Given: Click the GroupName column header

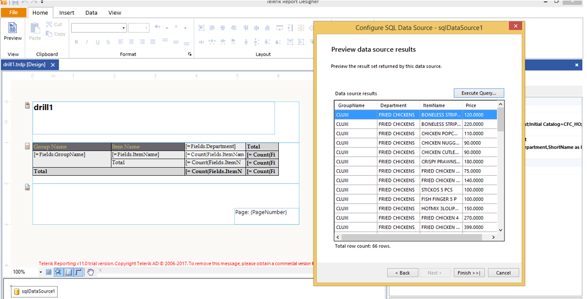Looking at the screenshot, I should coord(355,105).
